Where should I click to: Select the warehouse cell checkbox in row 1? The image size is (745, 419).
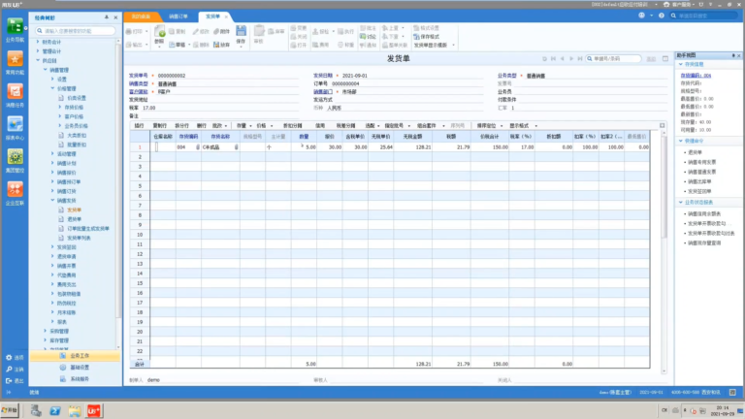(x=156, y=147)
